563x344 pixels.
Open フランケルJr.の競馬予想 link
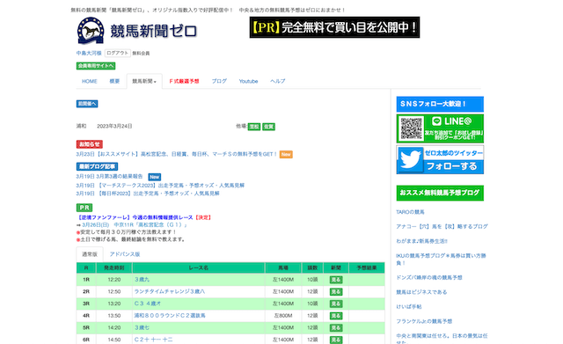tap(424, 321)
